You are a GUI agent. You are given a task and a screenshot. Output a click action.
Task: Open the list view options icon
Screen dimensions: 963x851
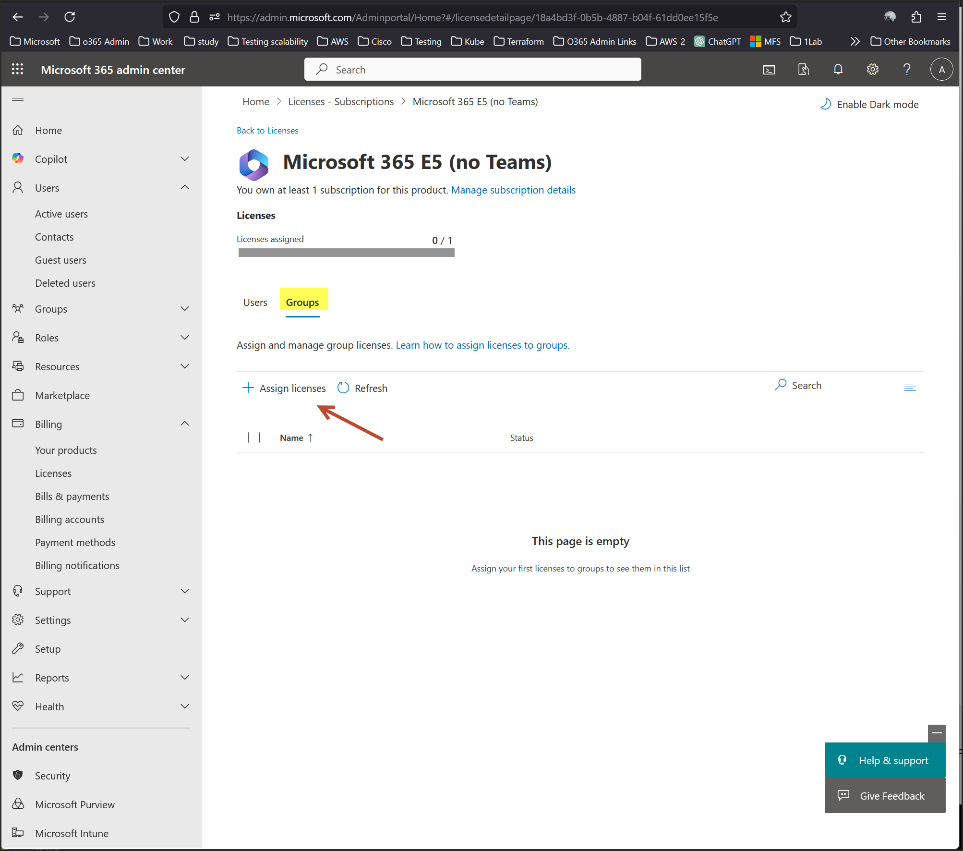point(910,387)
